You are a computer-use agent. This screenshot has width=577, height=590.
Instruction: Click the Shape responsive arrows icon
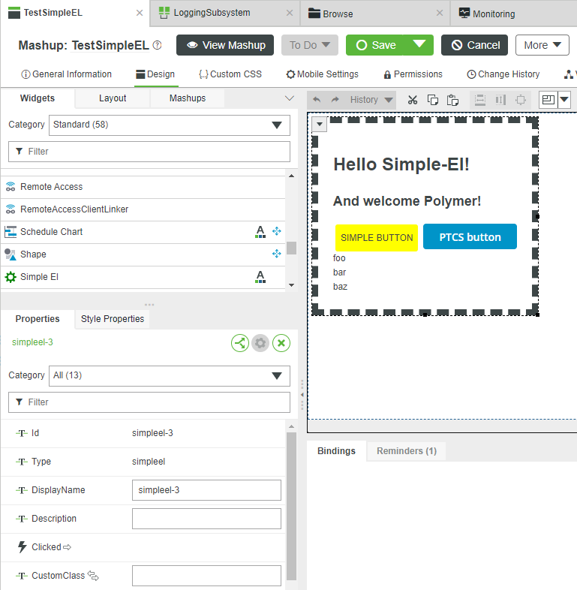coord(277,254)
